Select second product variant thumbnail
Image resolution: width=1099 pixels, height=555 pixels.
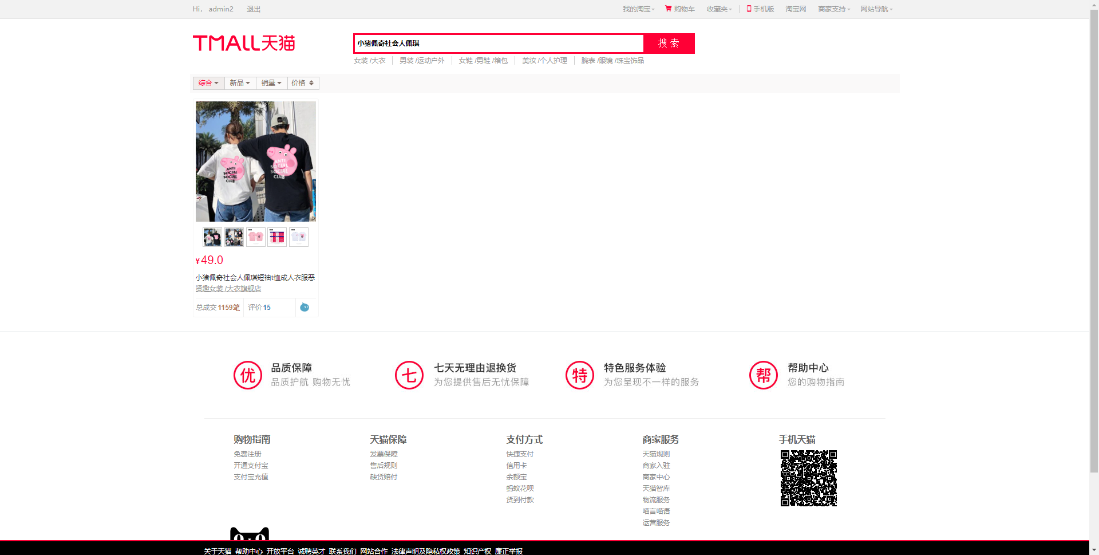tap(234, 237)
